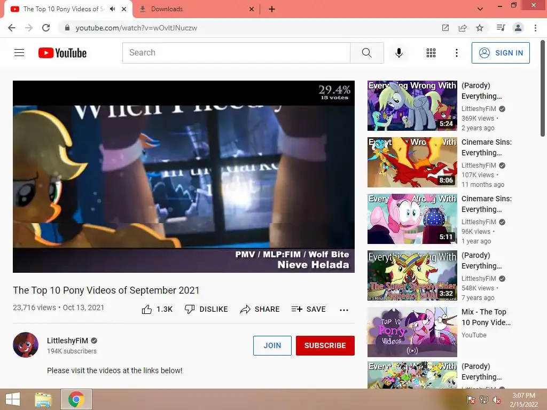Open the tray volume speaker icon
Screen dimensions: 547x410
496,400
